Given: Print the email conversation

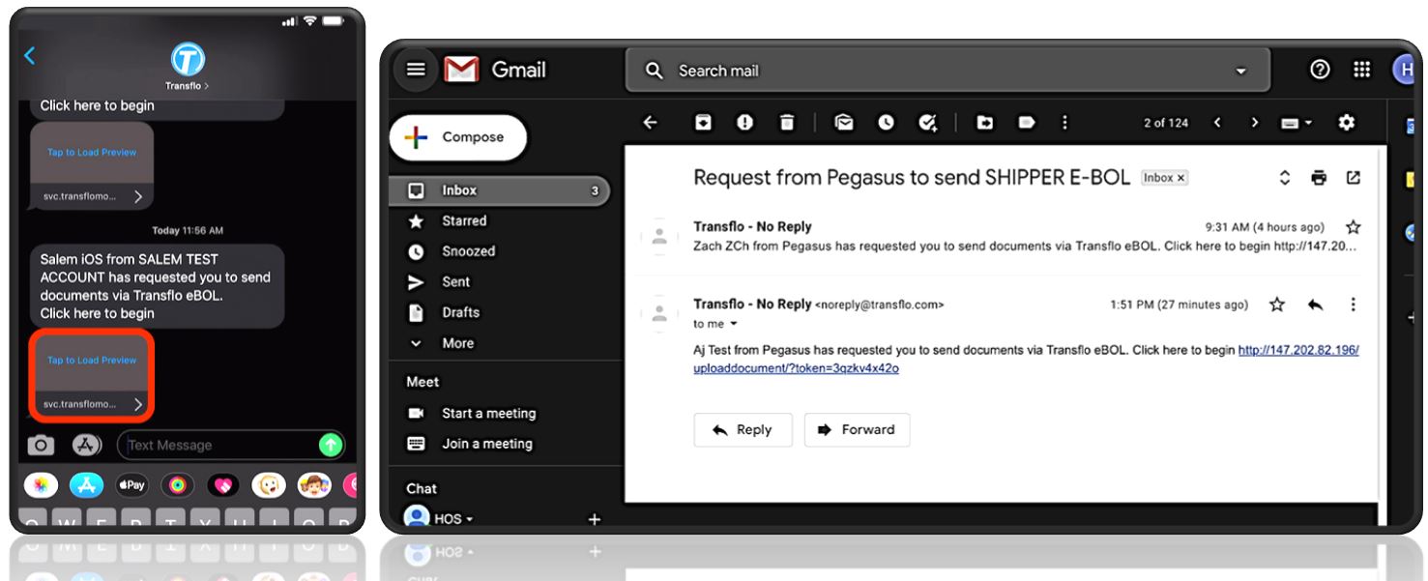Looking at the screenshot, I should (x=1319, y=178).
